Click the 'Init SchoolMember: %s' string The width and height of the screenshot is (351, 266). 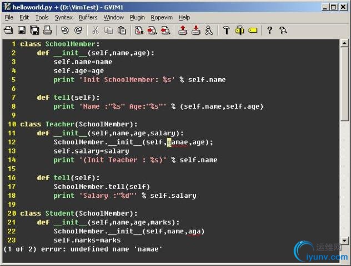(127, 79)
